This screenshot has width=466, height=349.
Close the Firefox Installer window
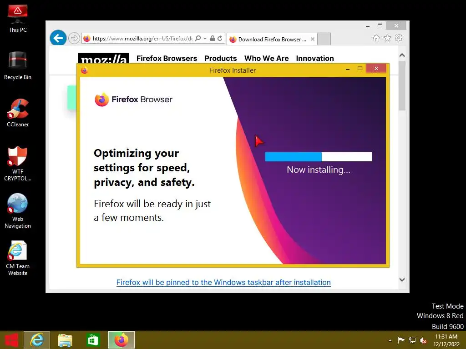(x=376, y=69)
